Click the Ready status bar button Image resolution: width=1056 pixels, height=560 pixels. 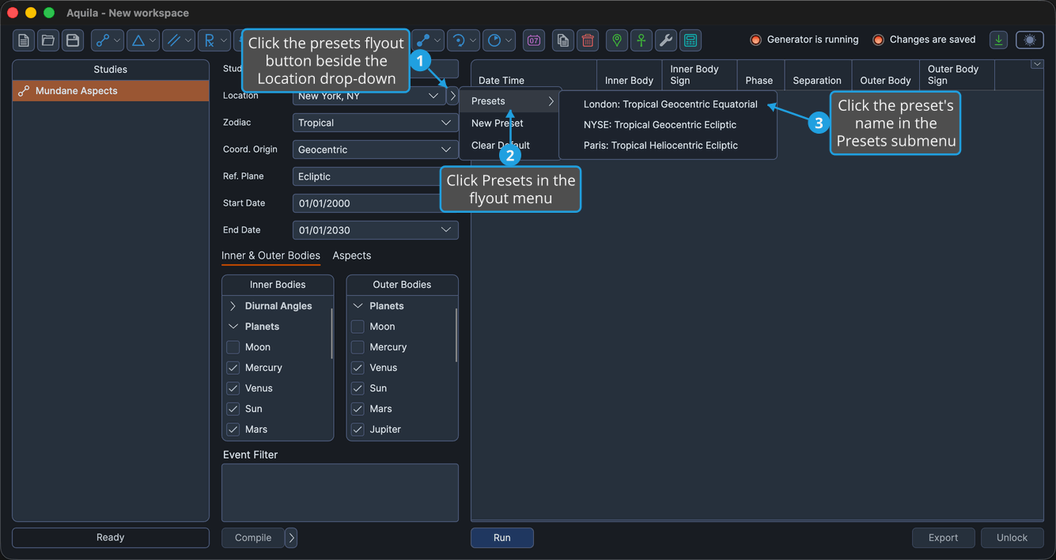111,538
